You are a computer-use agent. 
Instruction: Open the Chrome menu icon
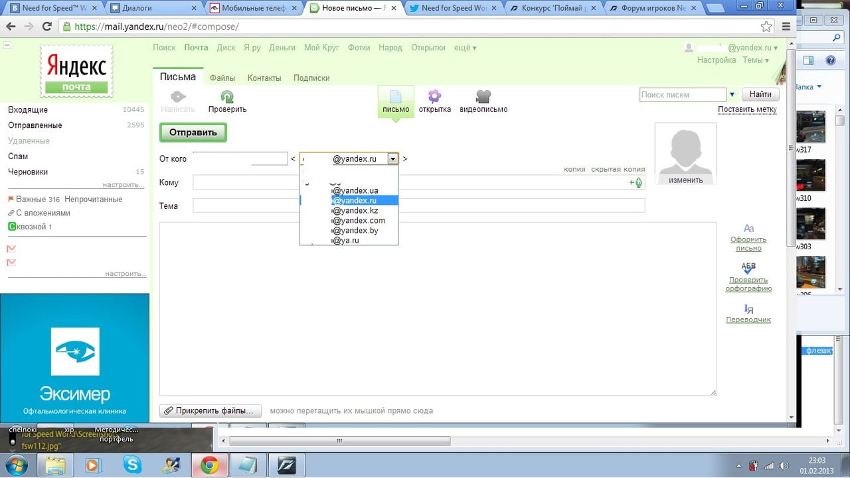pos(786,27)
